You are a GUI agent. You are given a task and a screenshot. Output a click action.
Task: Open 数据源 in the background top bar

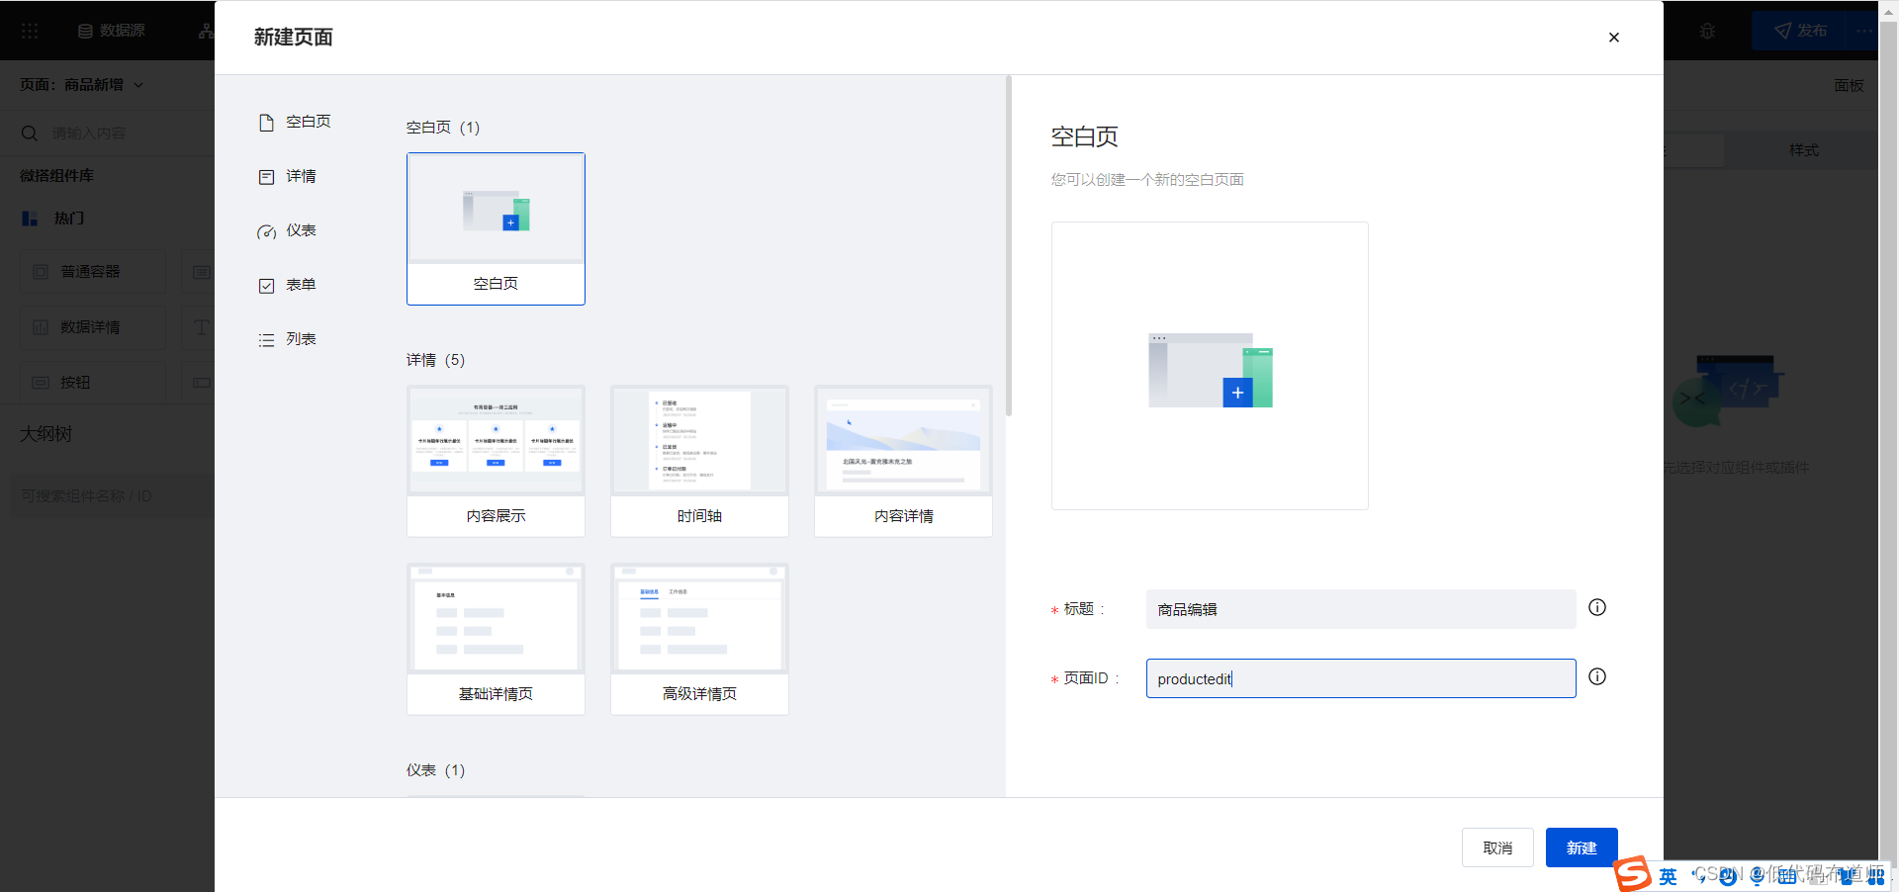click(112, 31)
